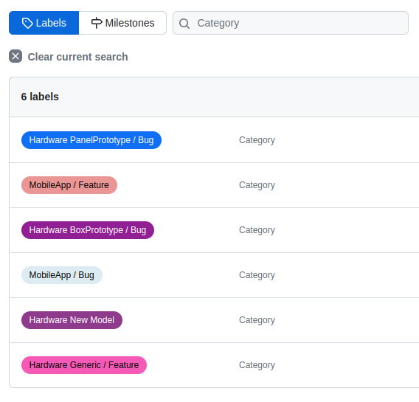Click the 6 labels header text
Screen dimensions: 419x402
40,97
